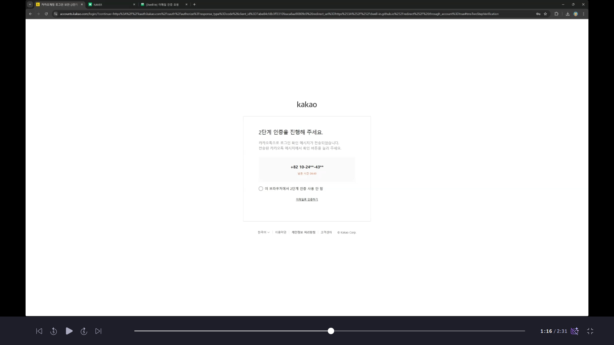This screenshot has height=345, width=614.
Task: Close the Kakao account login tab
Action: pos(82,4)
